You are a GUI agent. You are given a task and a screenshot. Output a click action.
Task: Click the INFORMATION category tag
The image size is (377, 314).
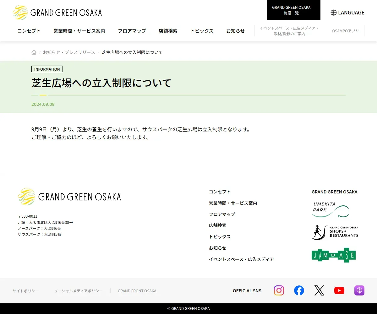(x=47, y=69)
